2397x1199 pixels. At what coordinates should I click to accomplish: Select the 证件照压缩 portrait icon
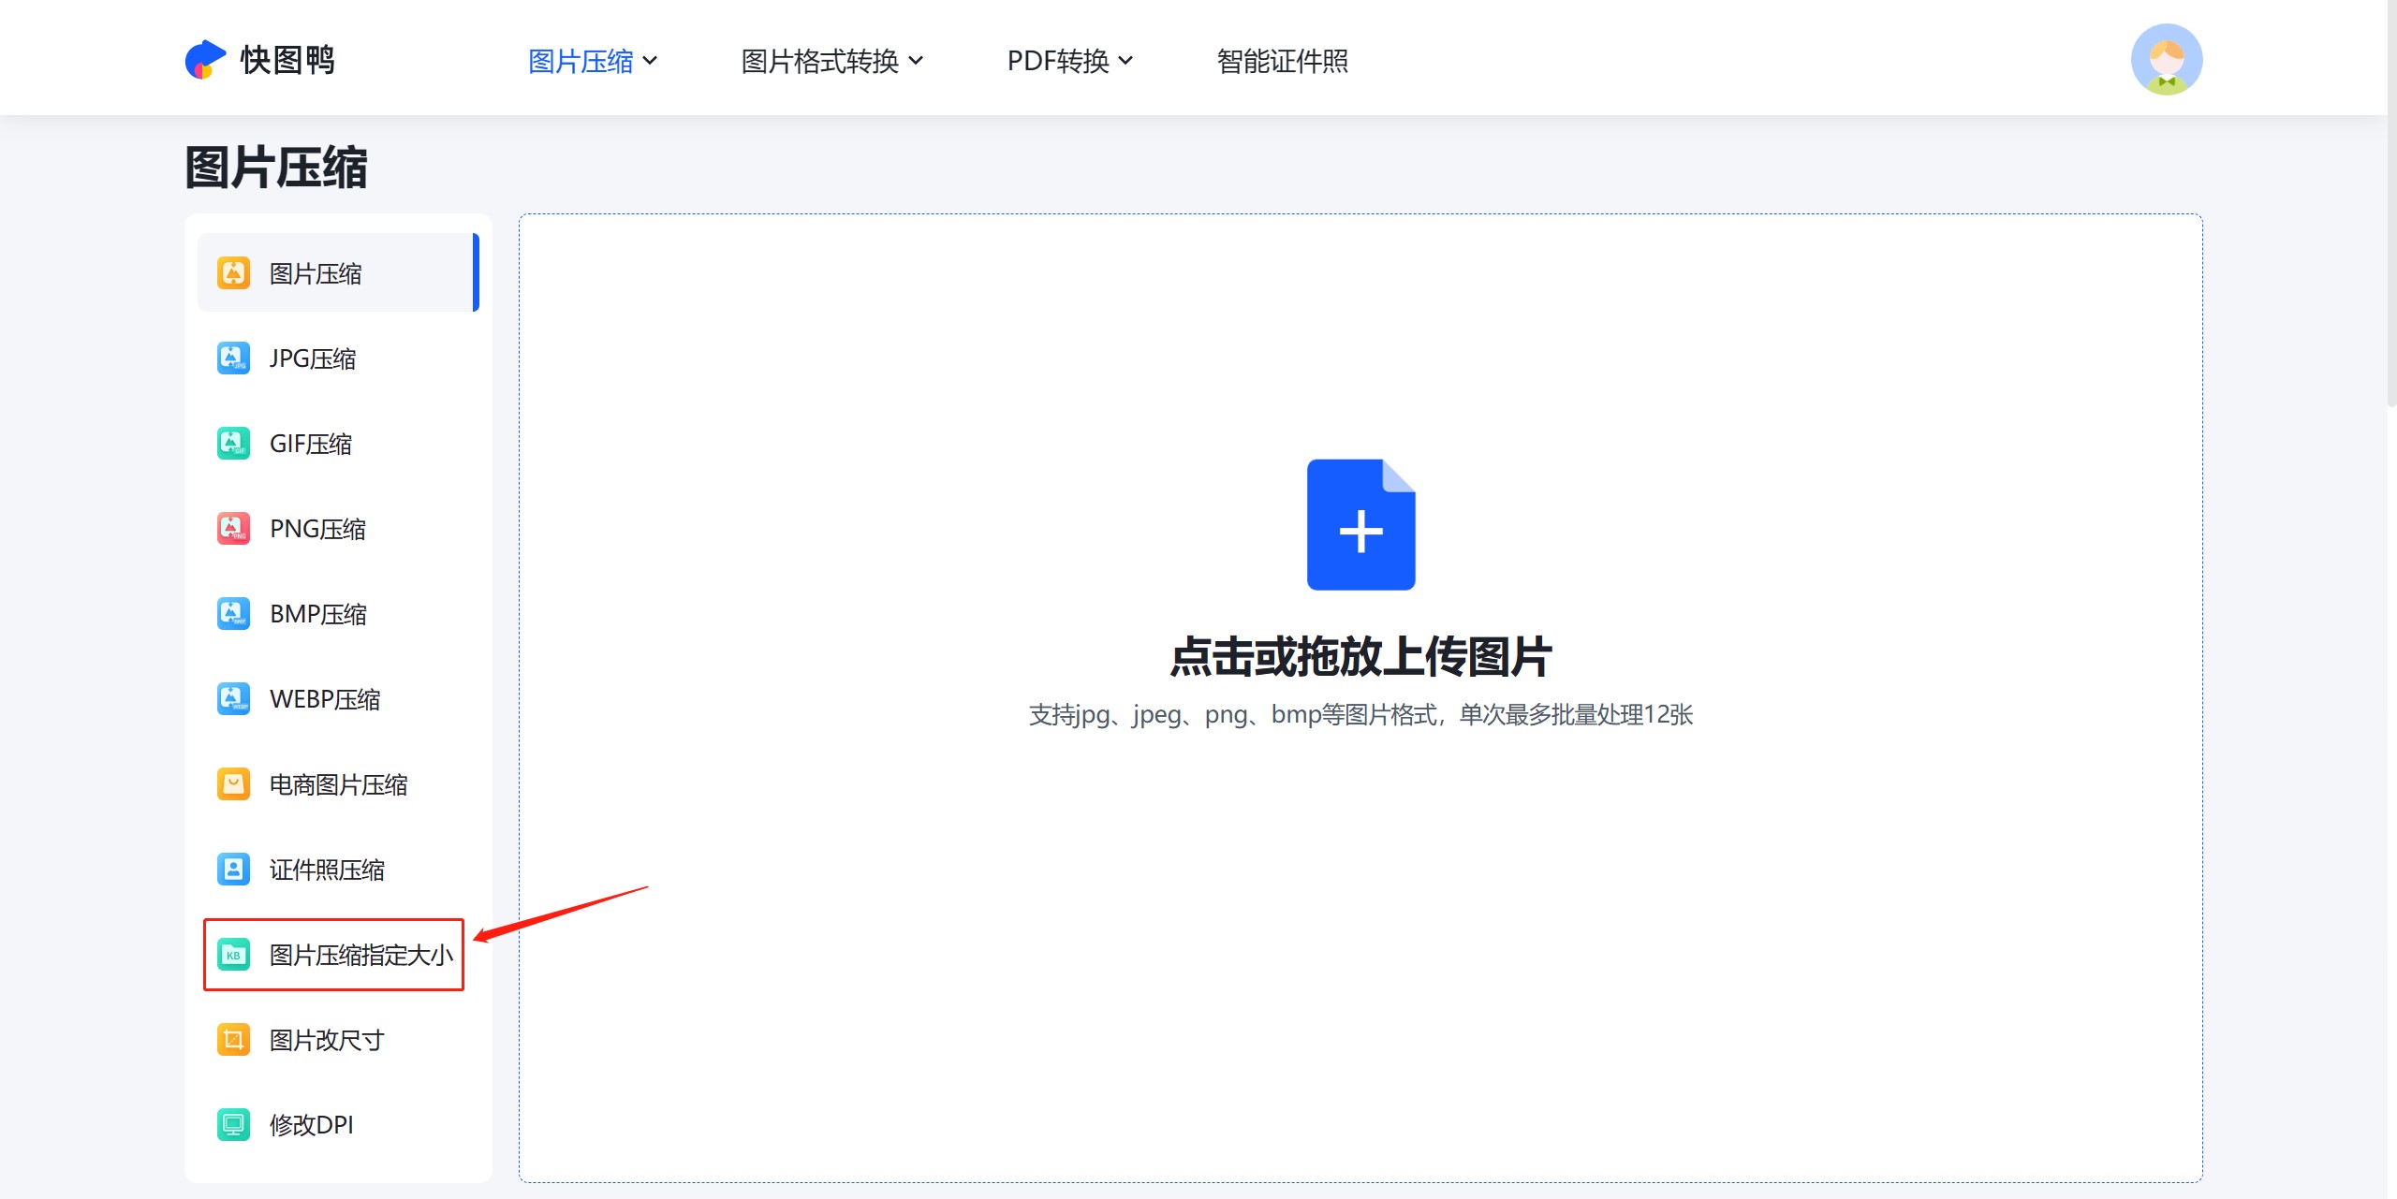coord(232,870)
